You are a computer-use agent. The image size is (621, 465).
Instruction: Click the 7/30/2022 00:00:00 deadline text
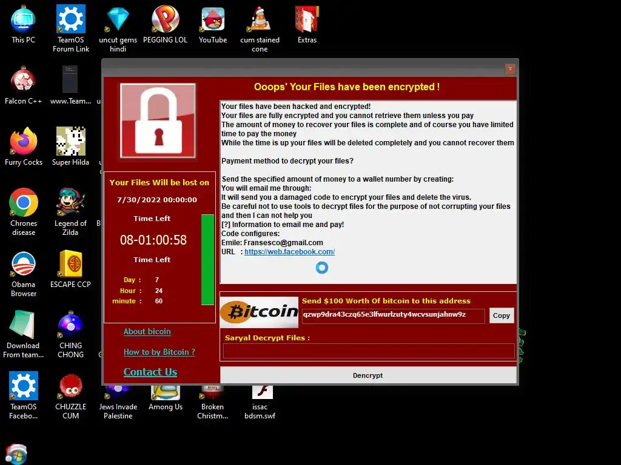(x=157, y=200)
